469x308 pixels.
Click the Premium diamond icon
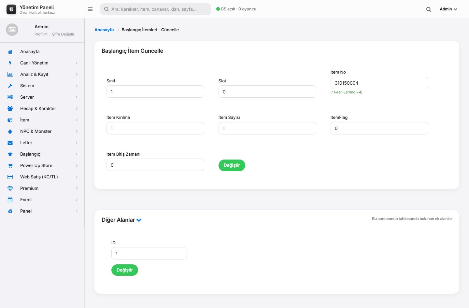10,189
